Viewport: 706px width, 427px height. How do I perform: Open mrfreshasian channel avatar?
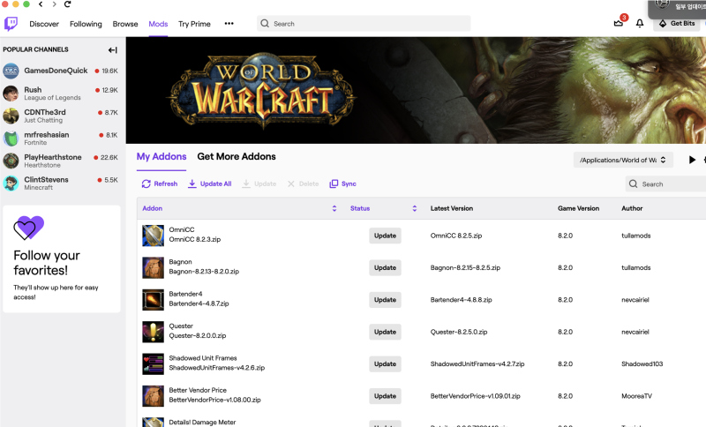pos(11,139)
